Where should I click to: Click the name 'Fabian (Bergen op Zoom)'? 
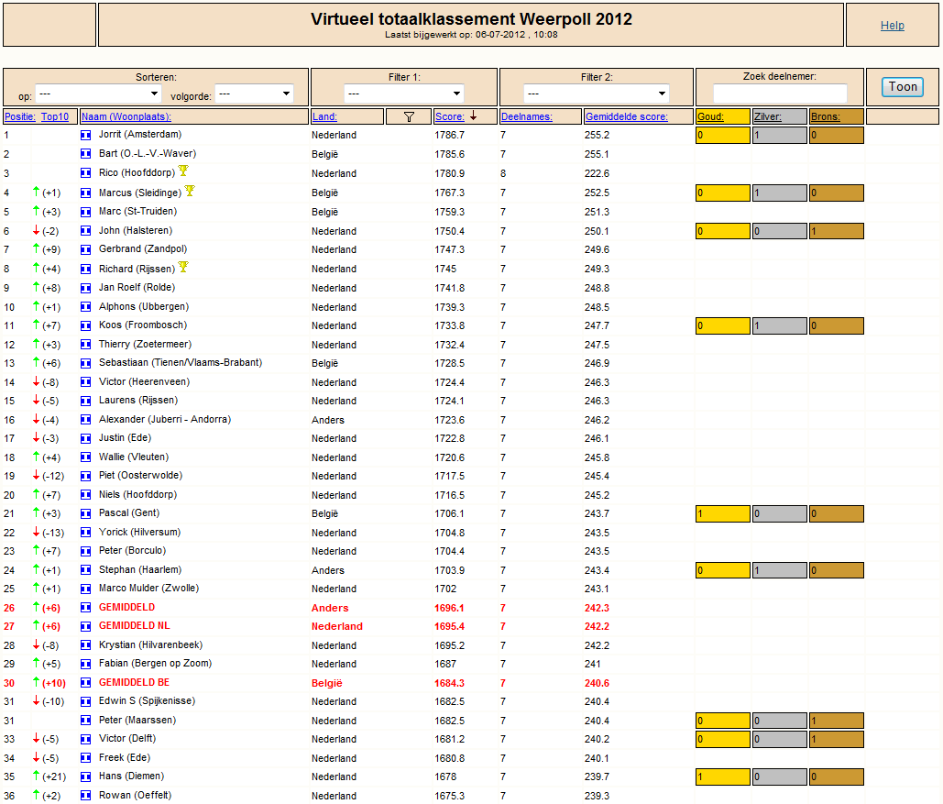point(155,663)
